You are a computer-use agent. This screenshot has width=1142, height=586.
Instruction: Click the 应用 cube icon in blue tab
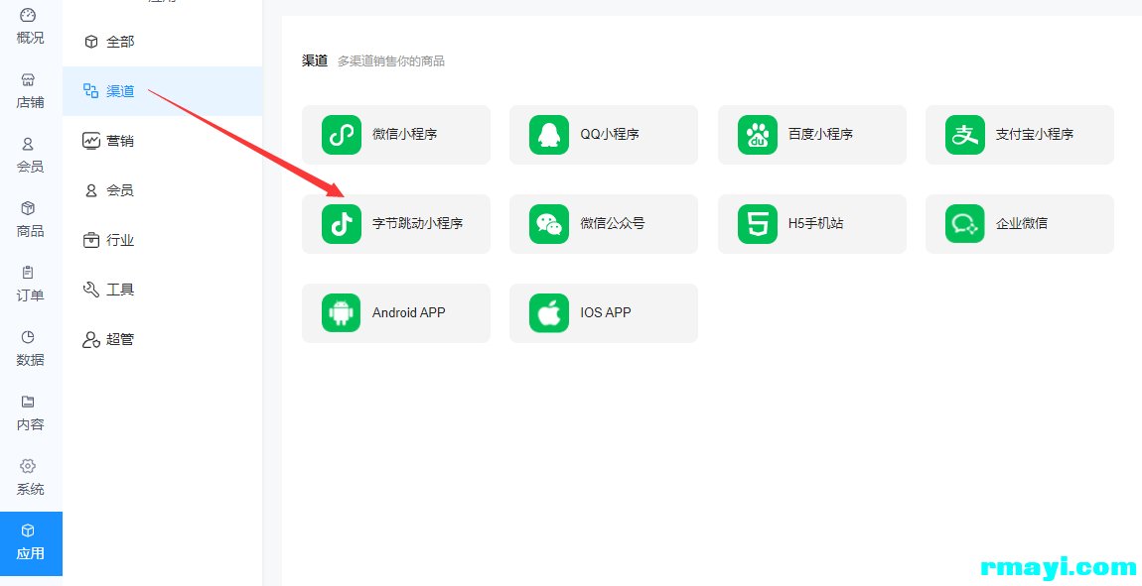click(x=28, y=530)
